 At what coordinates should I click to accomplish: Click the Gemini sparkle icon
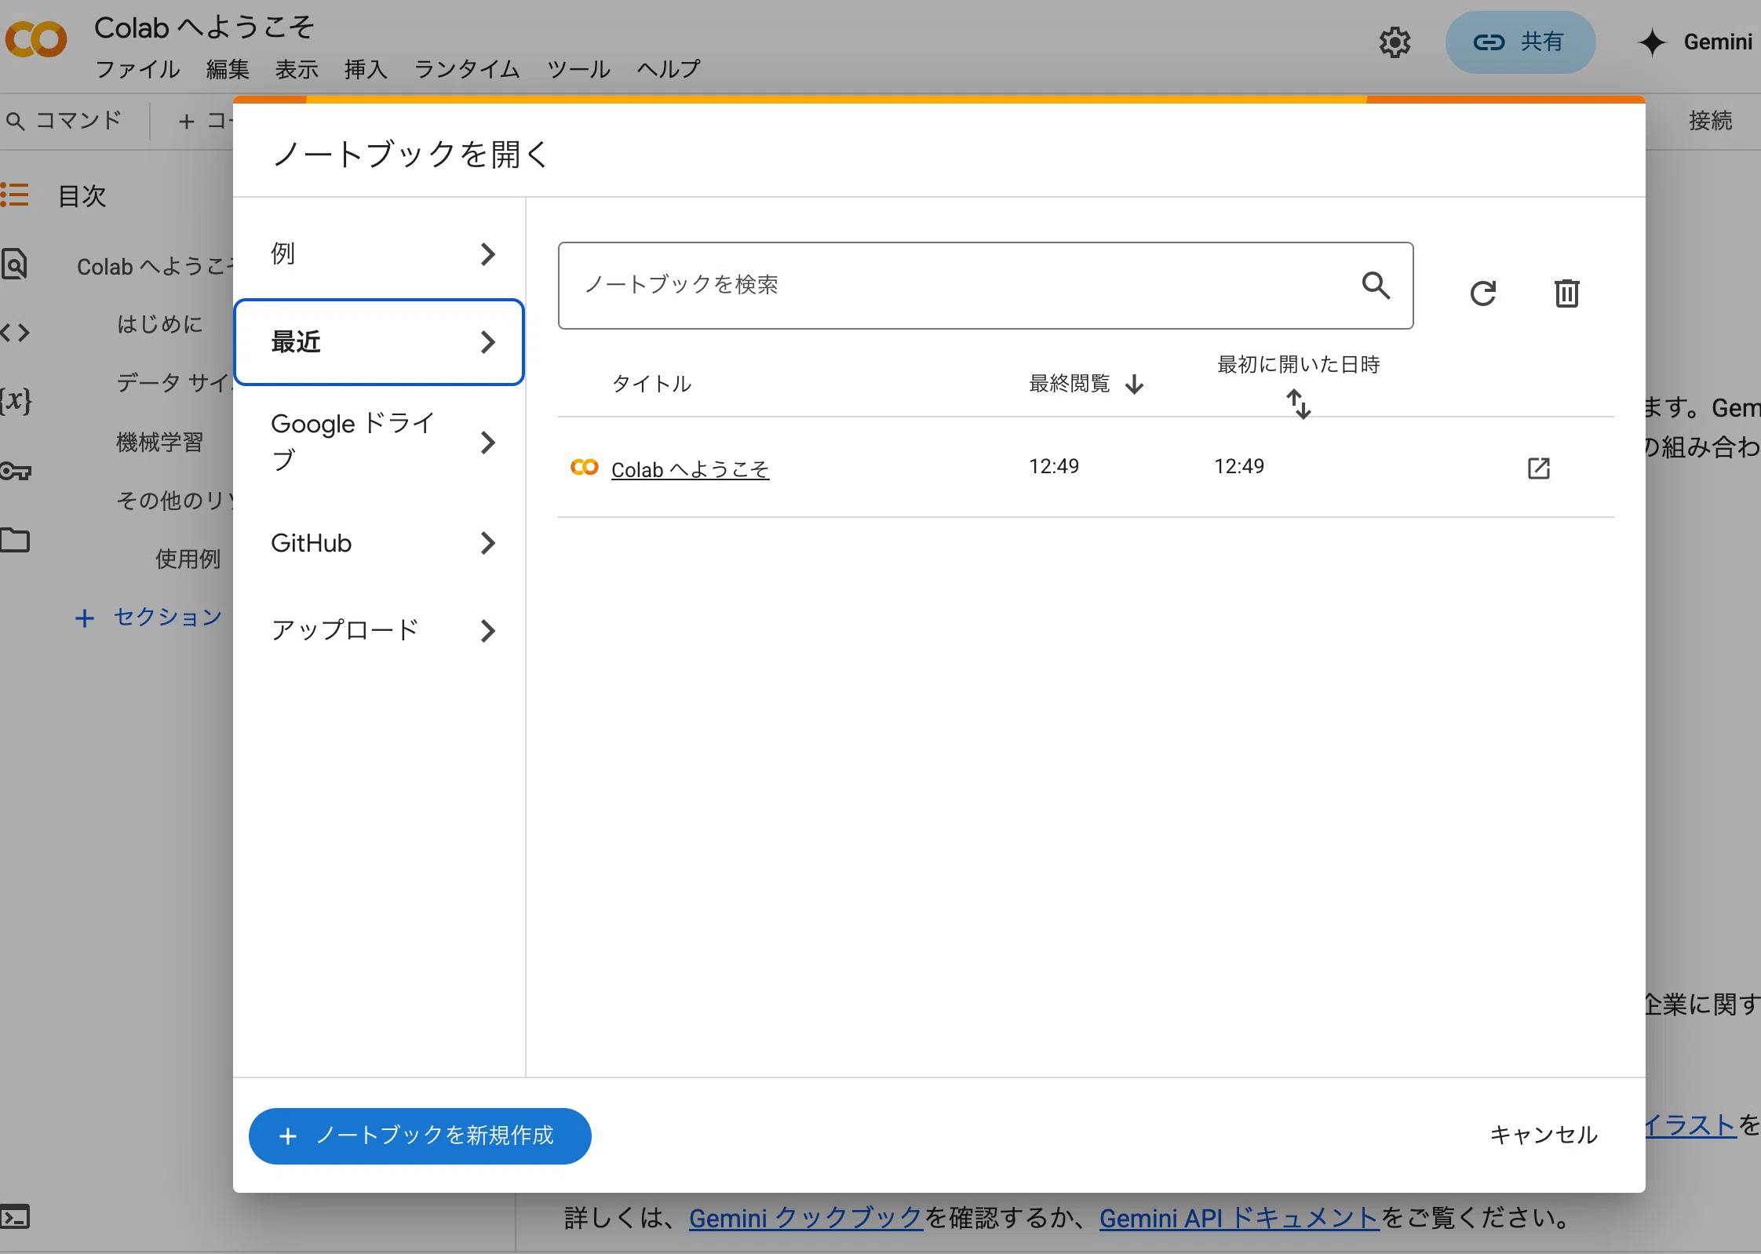tap(1652, 42)
